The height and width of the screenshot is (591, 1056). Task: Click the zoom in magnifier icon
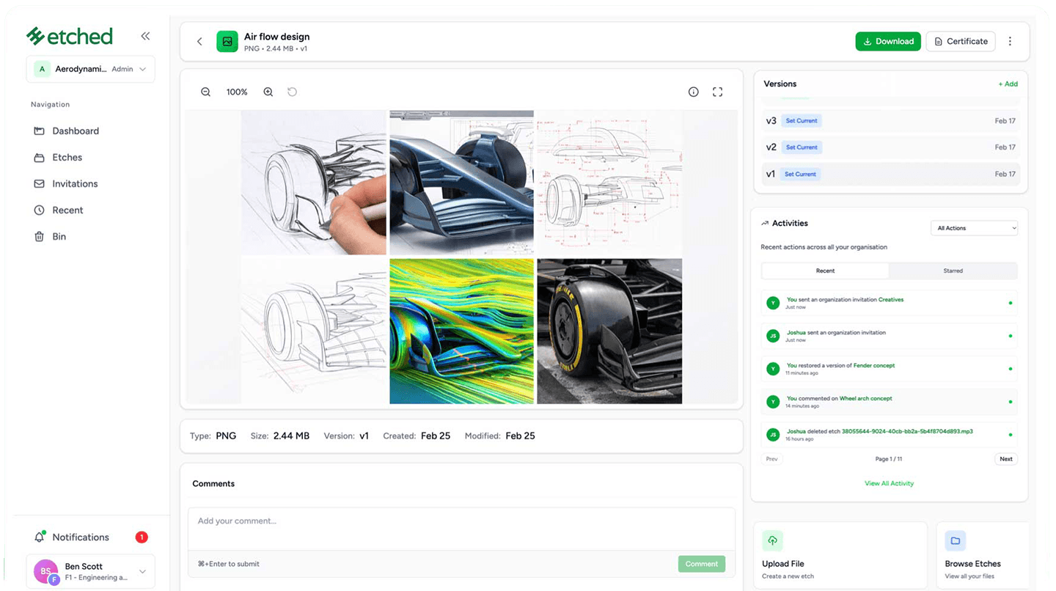coord(268,92)
